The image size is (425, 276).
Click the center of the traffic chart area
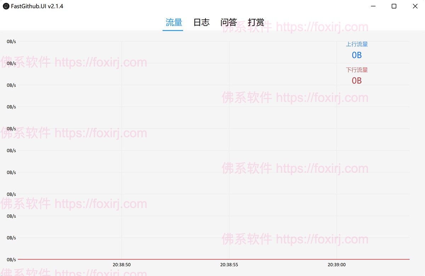(212, 149)
